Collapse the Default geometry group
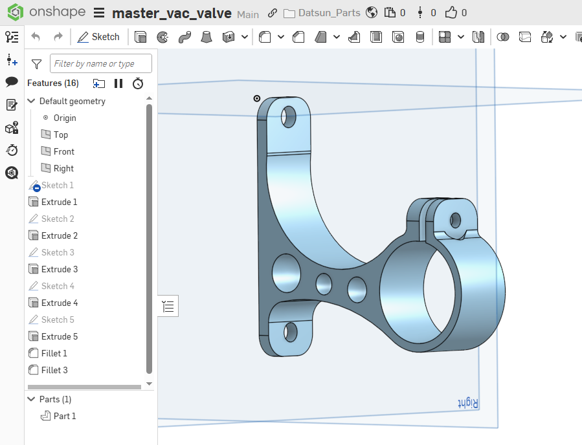This screenshot has width=582, height=445. click(32, 101)
